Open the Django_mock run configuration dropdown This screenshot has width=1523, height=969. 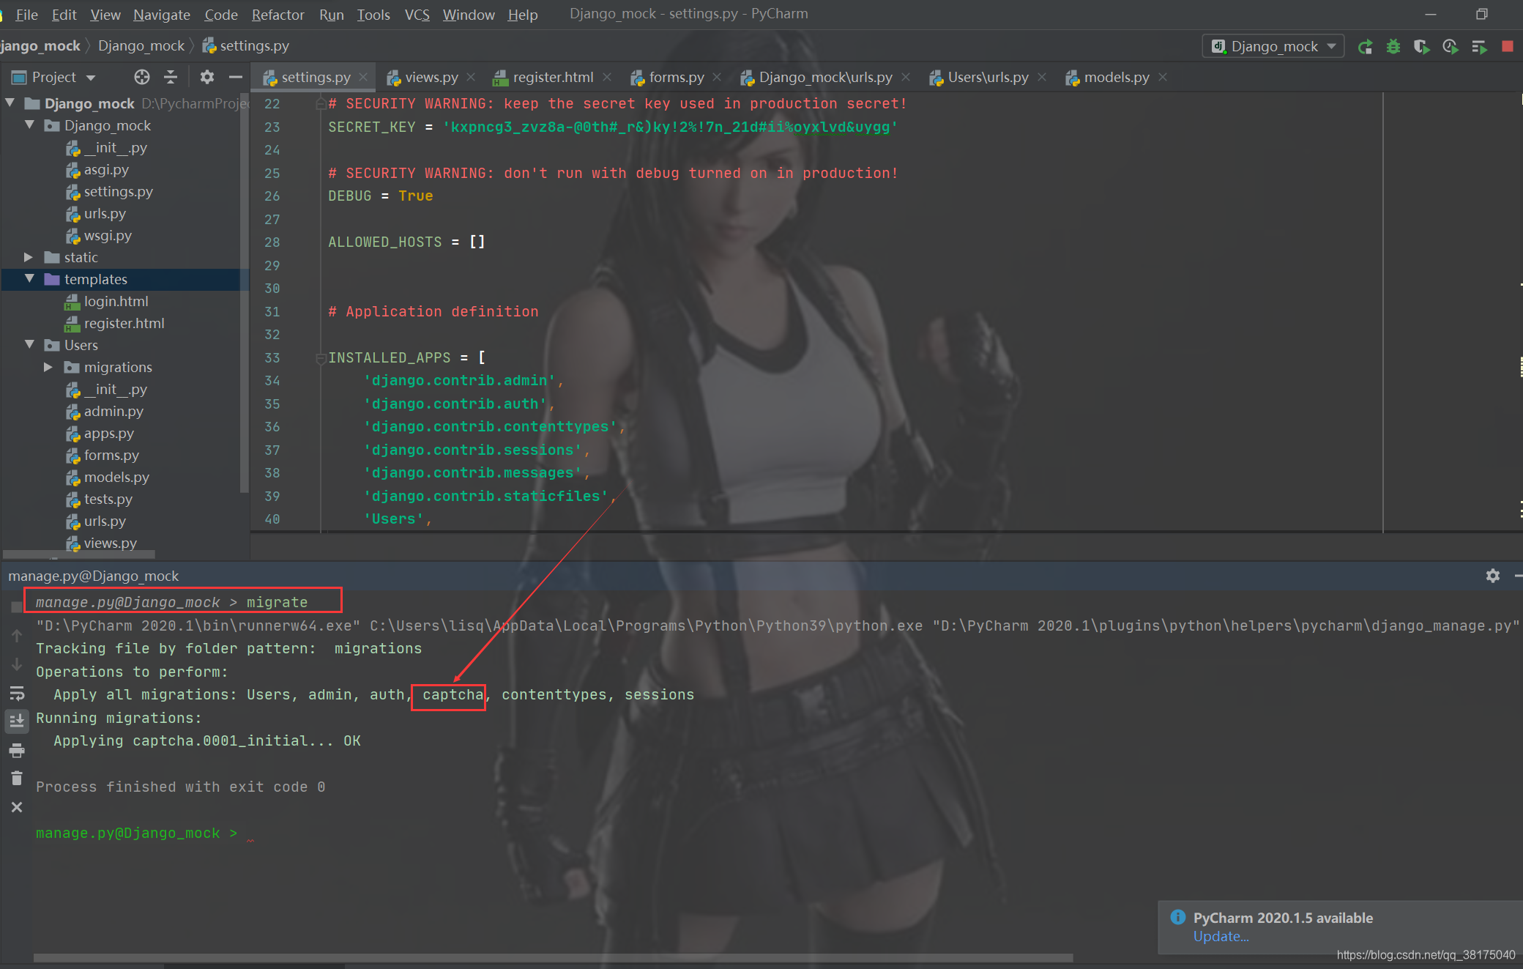click(x=1273, y=47)
